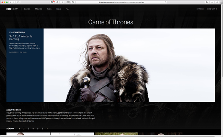
Task: Open the Kids section
Action: (49, 9)
